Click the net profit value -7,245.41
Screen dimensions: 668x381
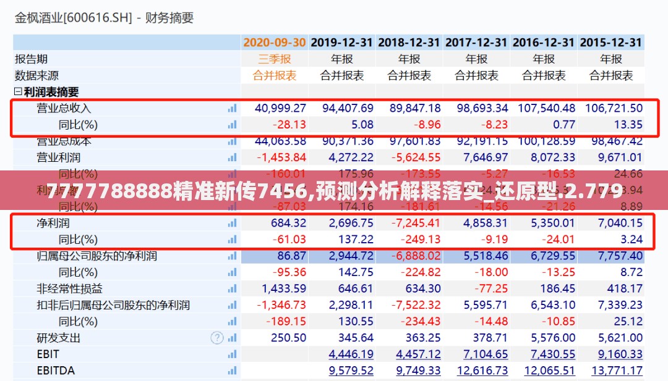[416, 224]
